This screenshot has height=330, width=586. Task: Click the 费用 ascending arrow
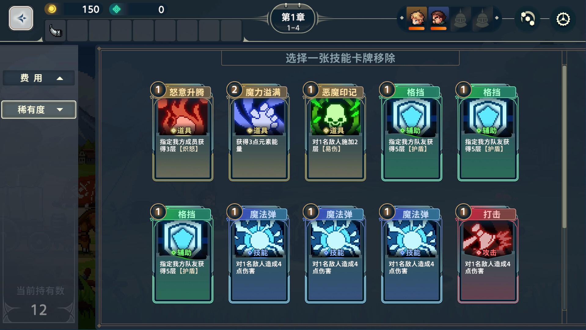(x=60, y=78)
